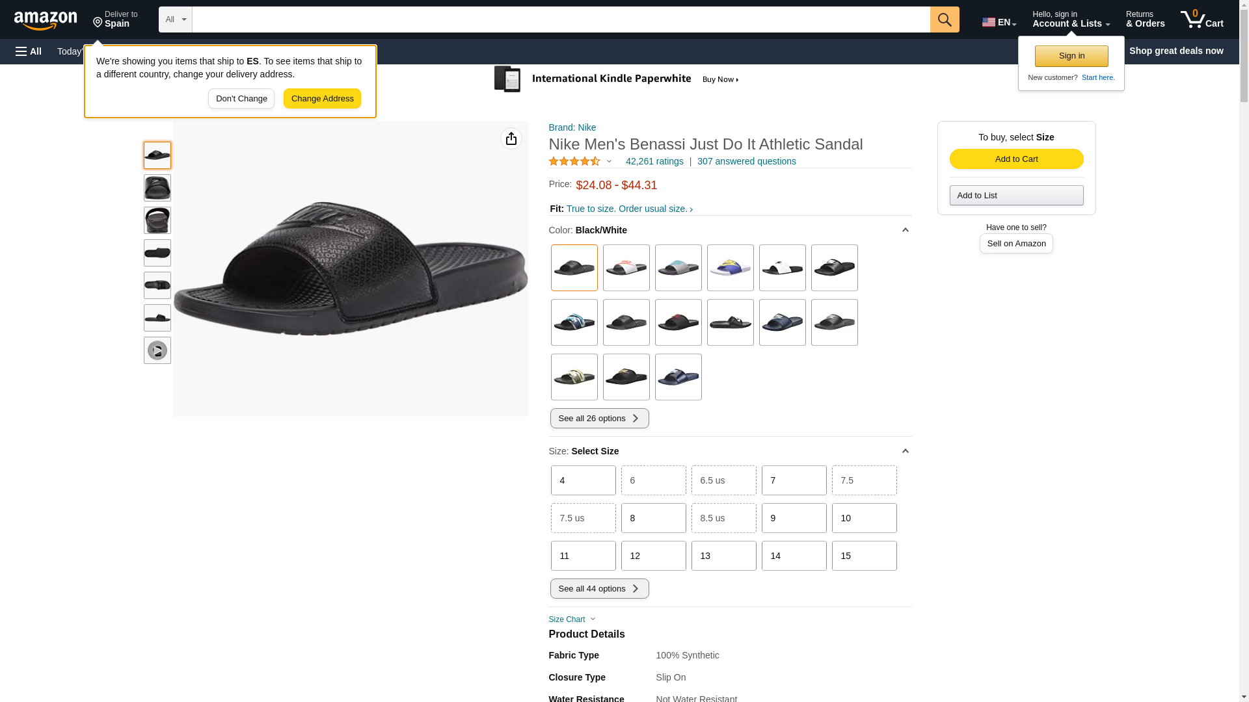The height and width of the screenshot is (702, 1249).
Task: Play the product video thumbnail
Action: pyautogui.click(x=157, y=350)
